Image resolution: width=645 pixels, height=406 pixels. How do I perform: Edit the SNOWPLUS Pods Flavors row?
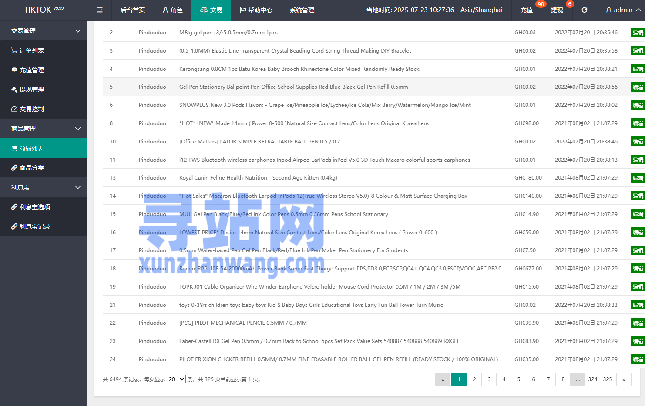[638, 105]
